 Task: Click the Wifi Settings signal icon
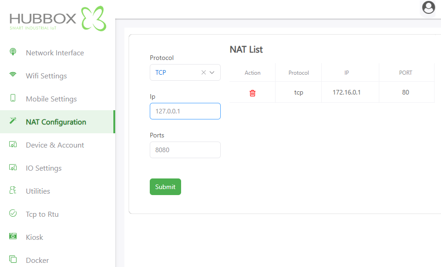13,75
